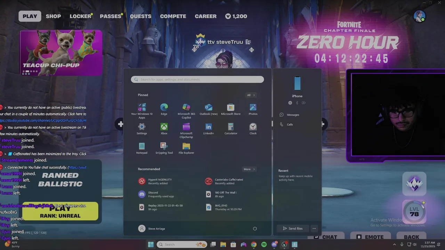Open Your Windows 10 Apps pinned icon
Image resolution: width=445 pixels, height=250 pixels.
click(141, 111)
